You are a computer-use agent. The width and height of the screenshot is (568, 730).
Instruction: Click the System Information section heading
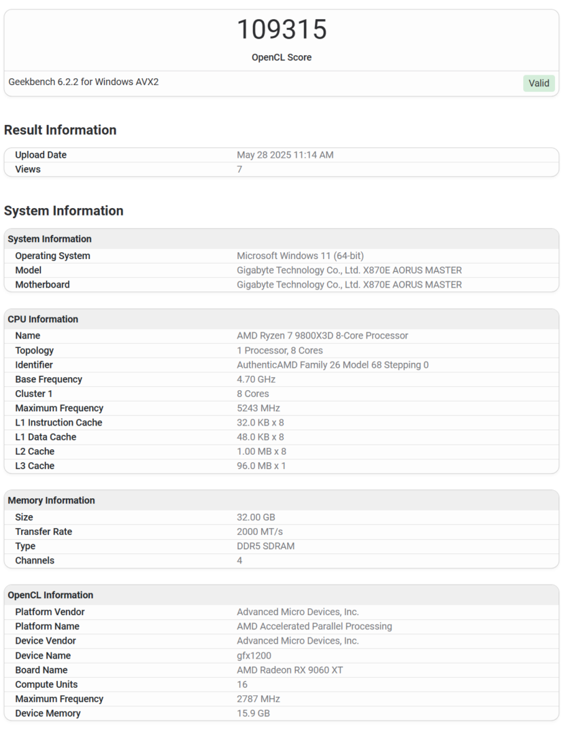(64, 211)
